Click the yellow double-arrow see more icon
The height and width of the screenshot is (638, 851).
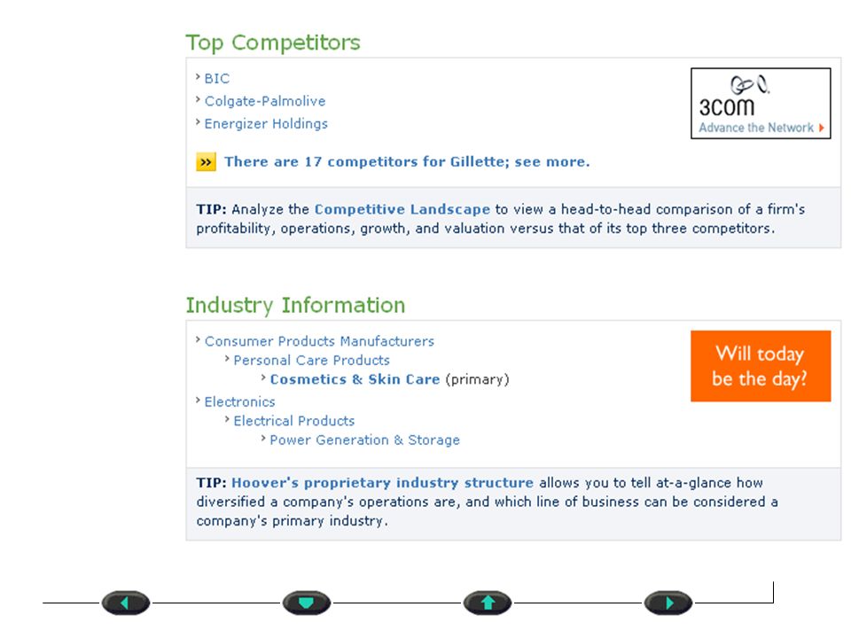pos(206,161)
